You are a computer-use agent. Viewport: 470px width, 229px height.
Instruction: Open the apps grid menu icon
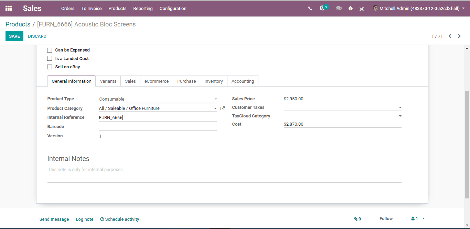(9, 8)
